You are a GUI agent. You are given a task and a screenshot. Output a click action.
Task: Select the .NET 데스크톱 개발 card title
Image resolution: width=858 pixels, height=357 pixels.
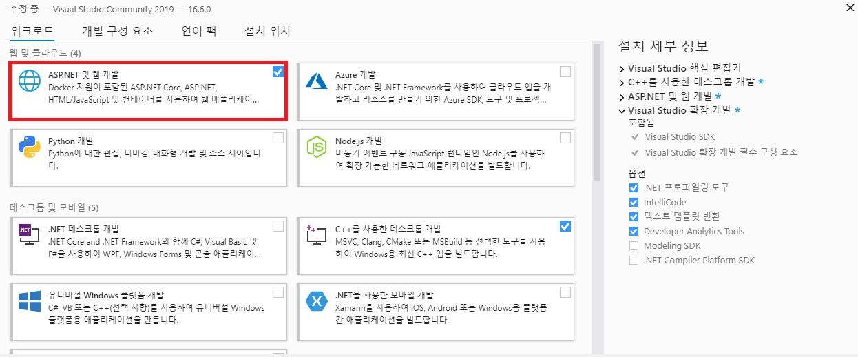[84, 229]
